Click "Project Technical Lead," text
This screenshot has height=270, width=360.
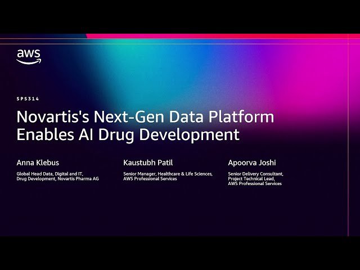tap(251, 179)
